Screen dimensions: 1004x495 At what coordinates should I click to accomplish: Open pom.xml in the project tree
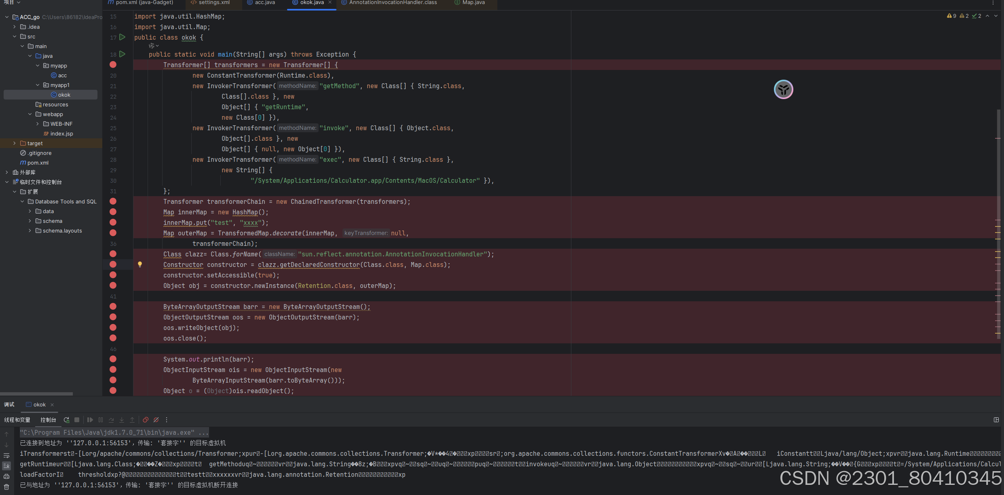click(x=38, y=163)
